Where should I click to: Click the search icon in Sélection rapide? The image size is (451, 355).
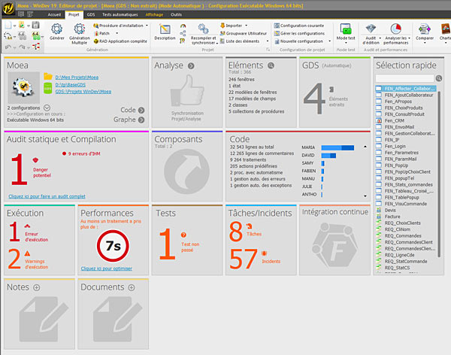tap(438, 78)
